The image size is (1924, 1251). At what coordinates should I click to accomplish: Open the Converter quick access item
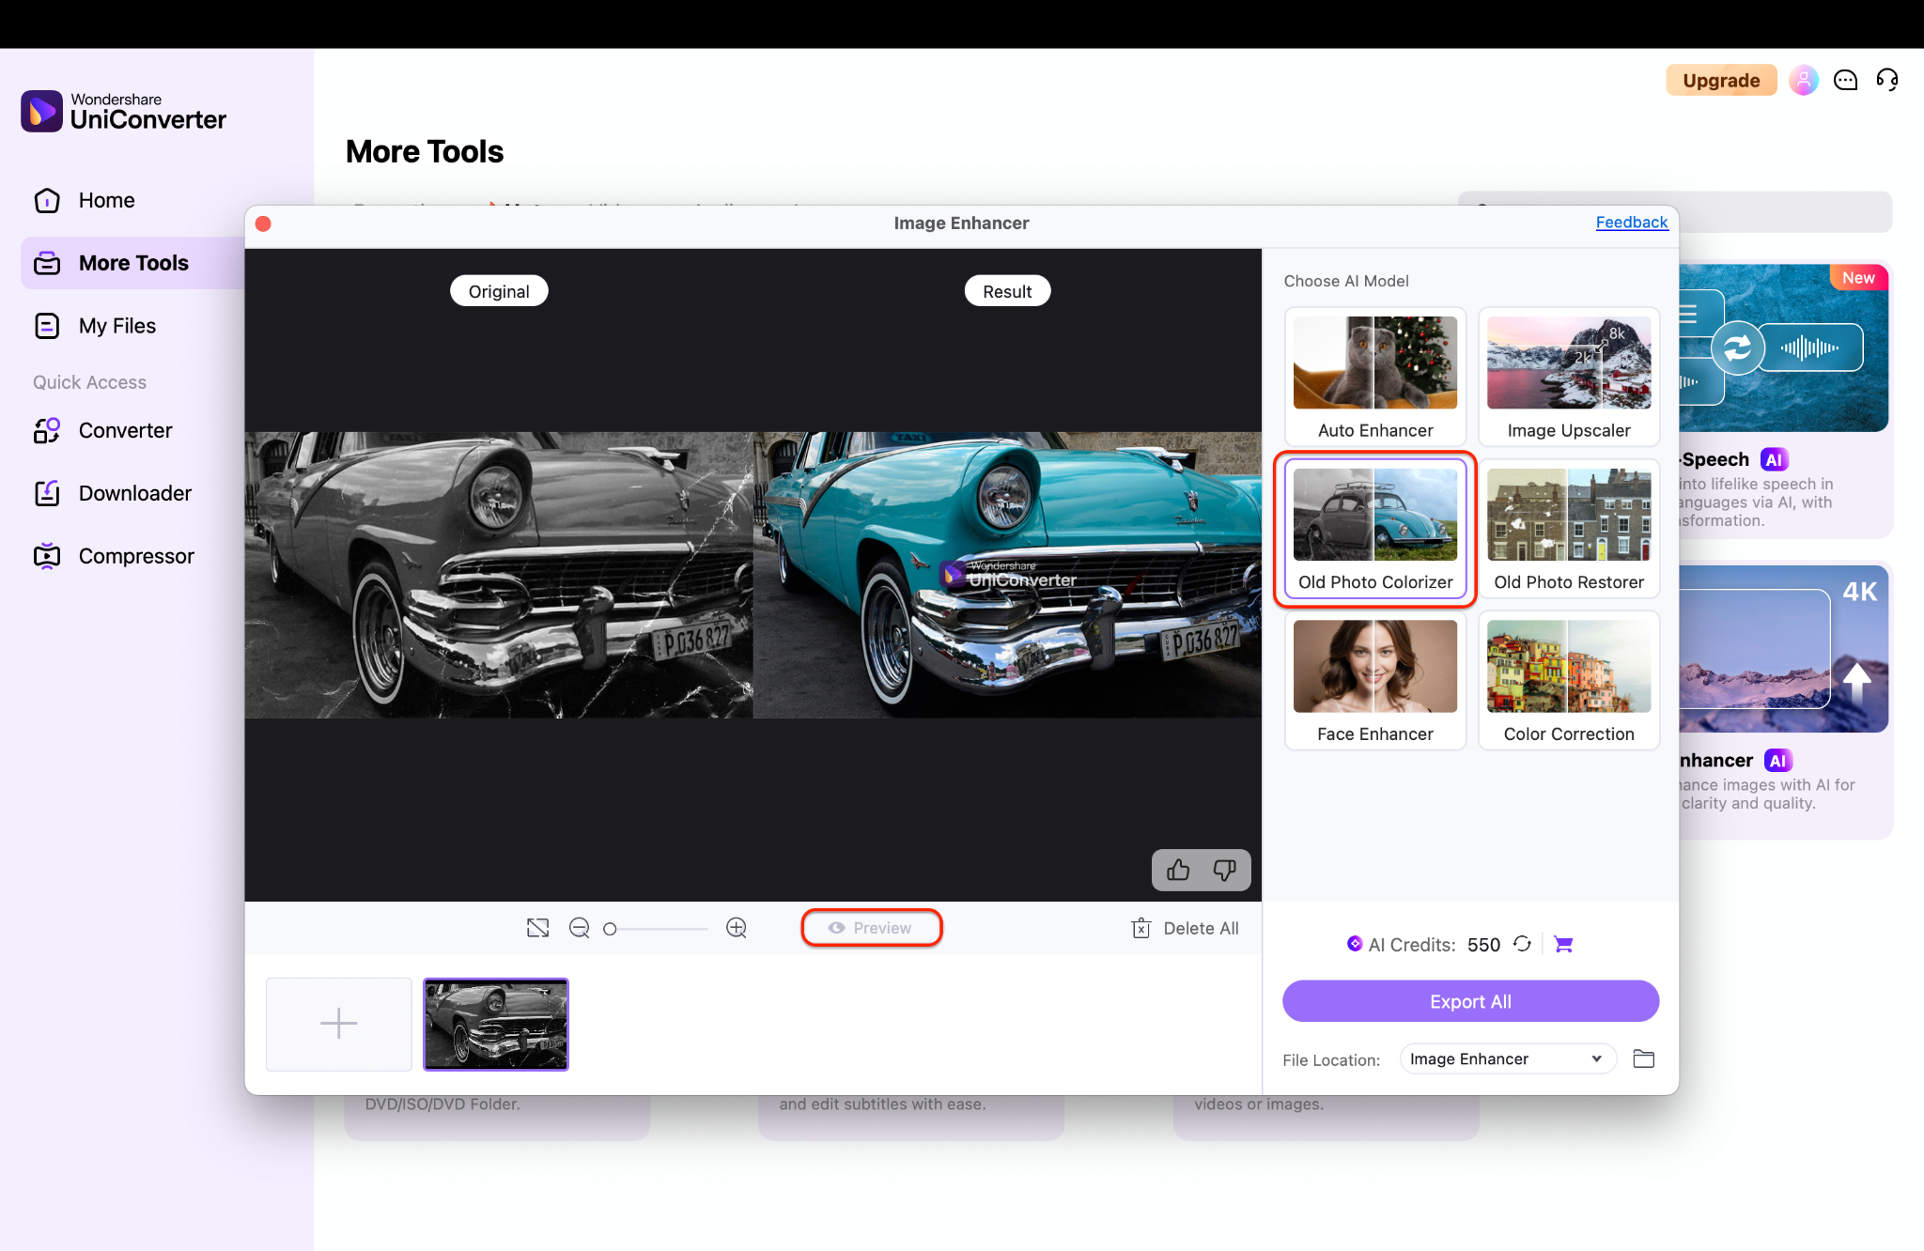(x=103, y=430)
